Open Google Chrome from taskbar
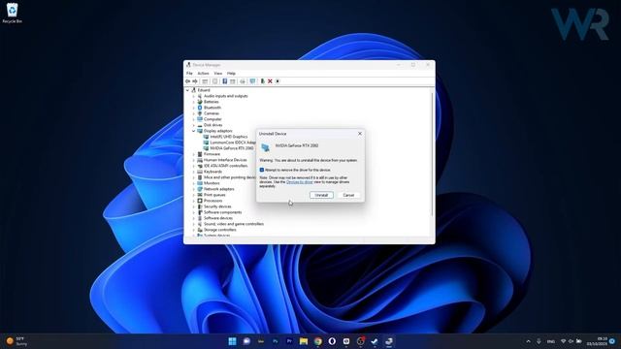621x349 pixels. [317, 341]
